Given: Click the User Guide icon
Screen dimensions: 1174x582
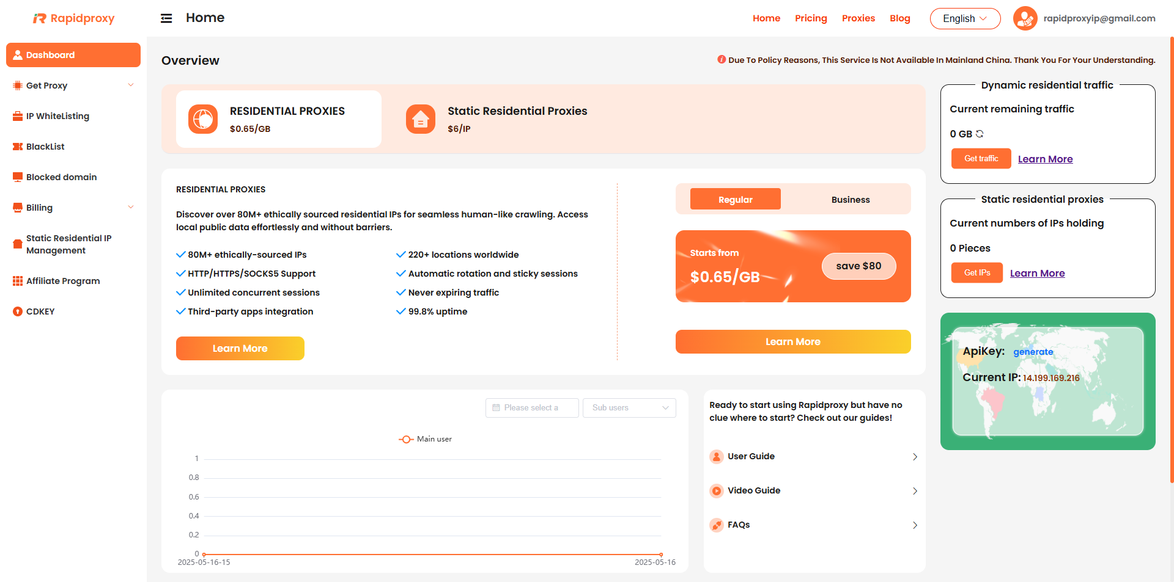Looking at the screenshot, I should click(717, 456).
